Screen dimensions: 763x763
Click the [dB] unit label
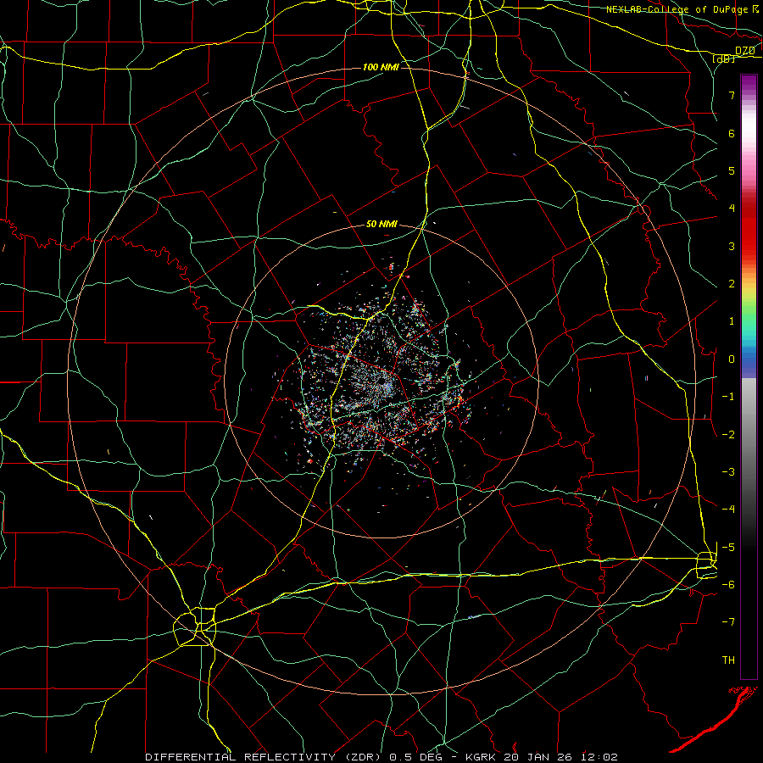tap(723, 58)
